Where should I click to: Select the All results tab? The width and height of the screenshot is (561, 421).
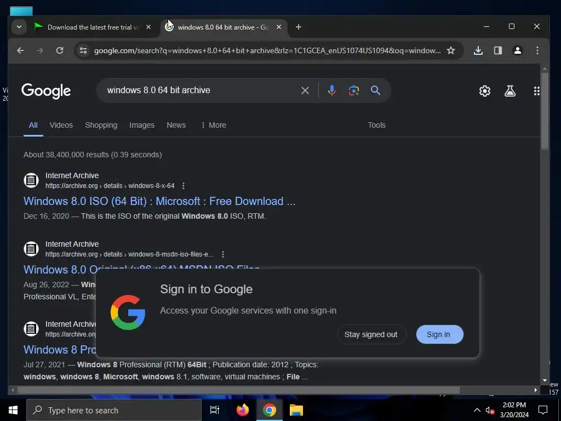click(x=33, y=126)
